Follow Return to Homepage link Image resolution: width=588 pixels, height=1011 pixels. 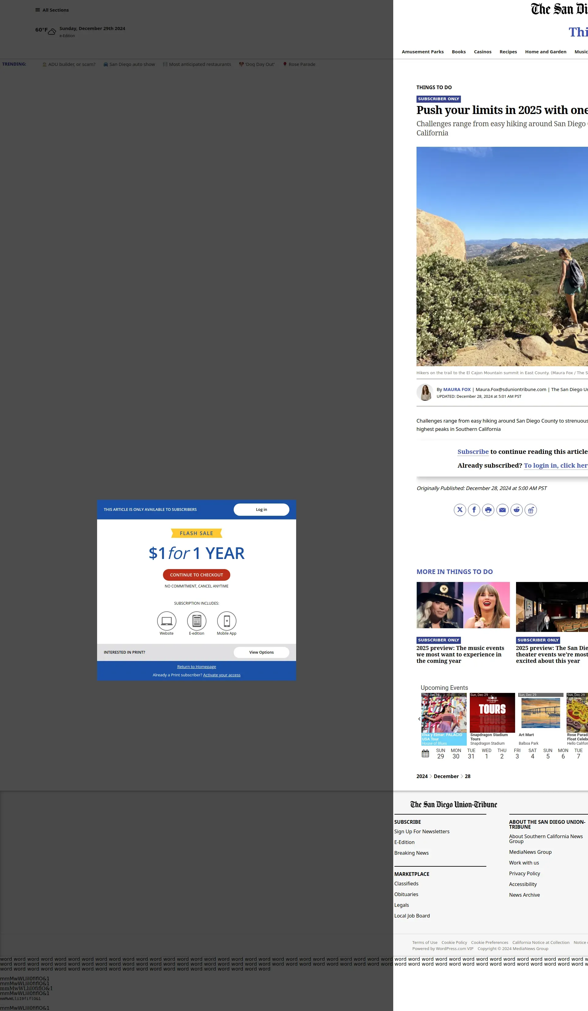point(196,667)
